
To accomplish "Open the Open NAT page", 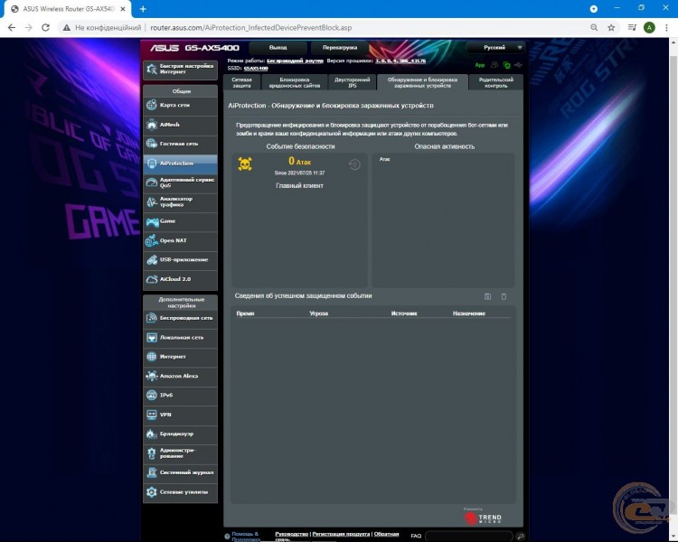I will [180, 241].
